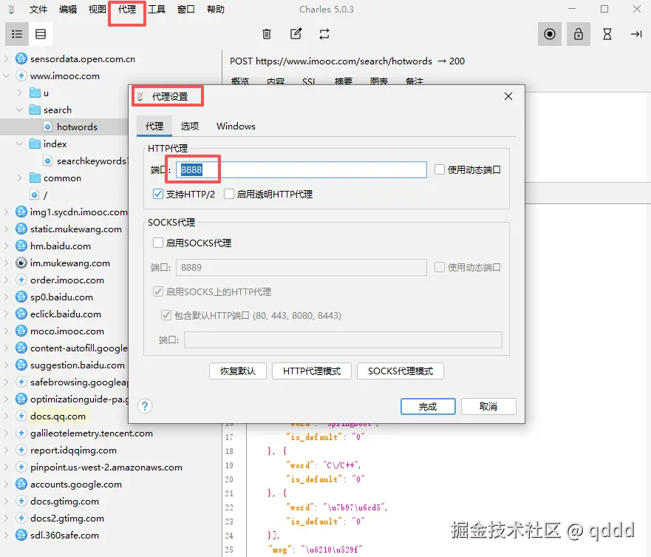Enable the 启用SOCKS代理 checkbox
The image size is (651, 557).
coord(158,243)
